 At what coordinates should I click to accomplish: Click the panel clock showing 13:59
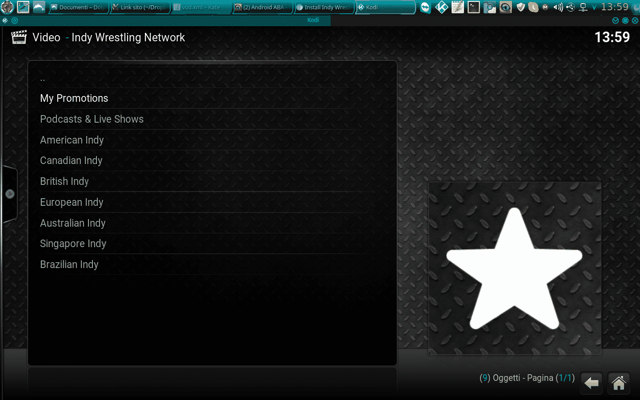[615, 7]
